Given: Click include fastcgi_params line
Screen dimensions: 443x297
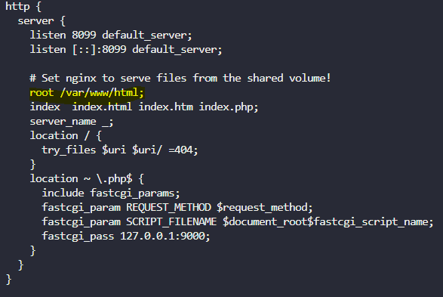Looking at the screenshot, I should [111, 193].
